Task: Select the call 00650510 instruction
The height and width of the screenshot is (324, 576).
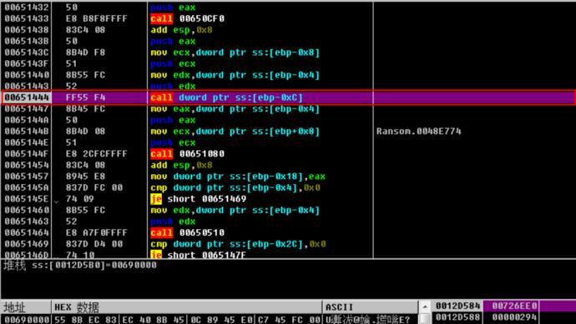Action: point(187,232)
